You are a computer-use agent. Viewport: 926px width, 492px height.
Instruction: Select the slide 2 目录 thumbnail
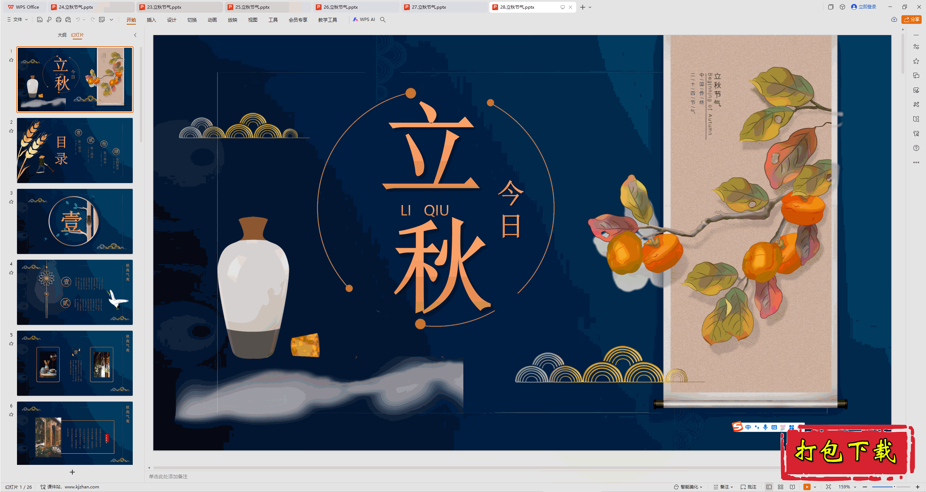point(75,150)
